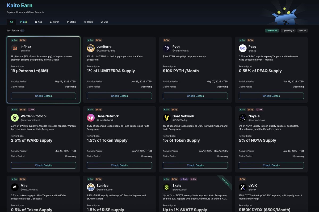The height and width of the screenshot is (212, 319).
Task: Filter by Current 47 campaigns
Action: 272,31
